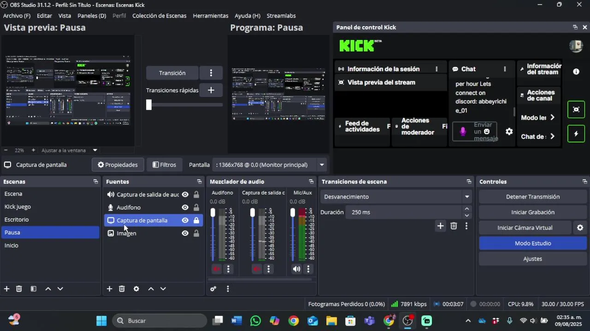The width and height of the screenshot is (590, 331).
Task: Expand Chat de seguidores chevron in Kick panel
Action: (552, 137)
